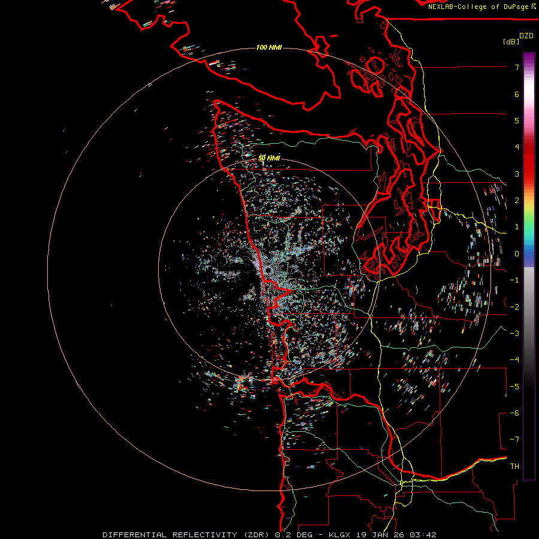This screenshot has width=539, height=539.
Task: Click the 100 NMI range ring label
Action: 269,47
